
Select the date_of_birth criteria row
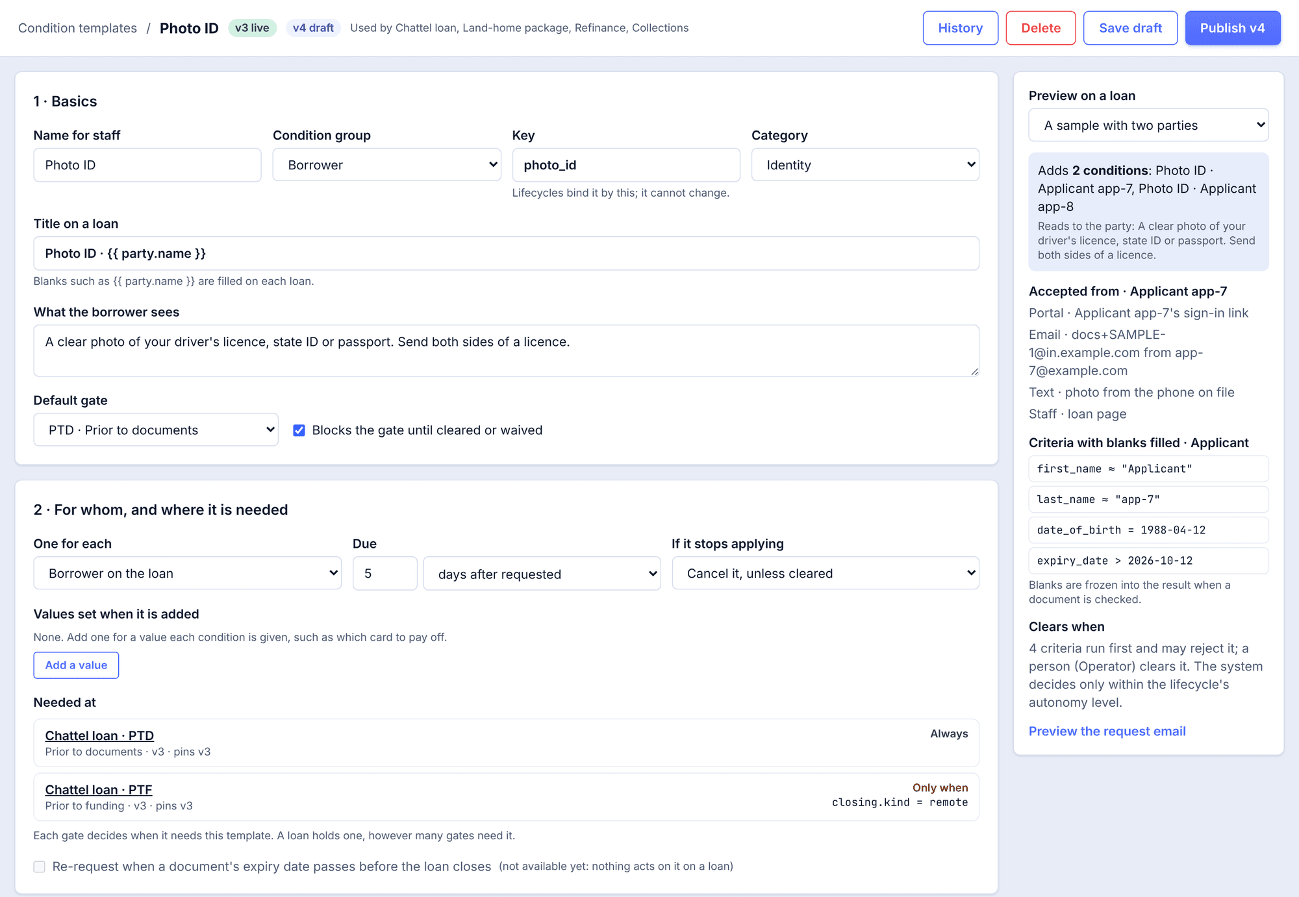1148,530
